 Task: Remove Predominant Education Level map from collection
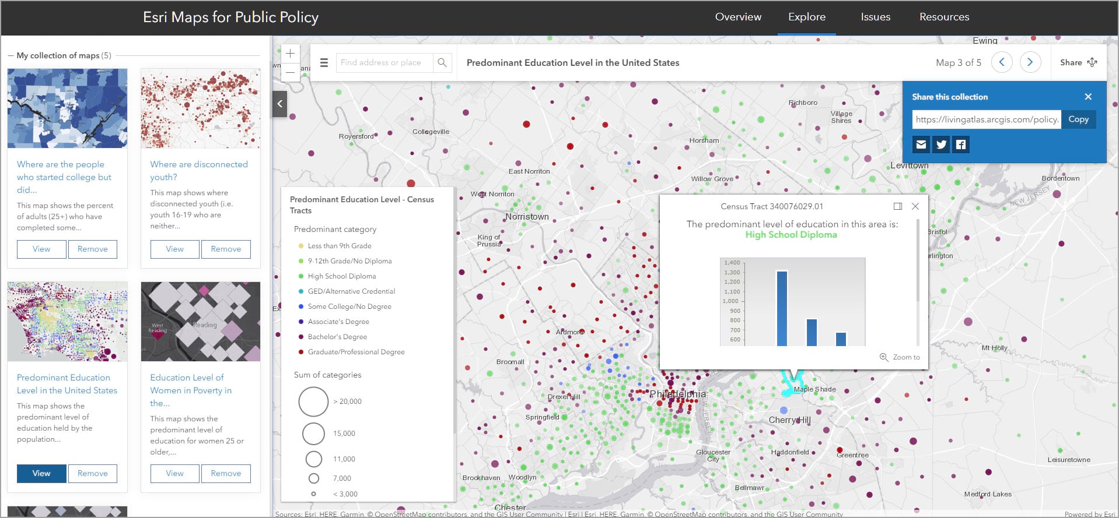pos(93,473)
